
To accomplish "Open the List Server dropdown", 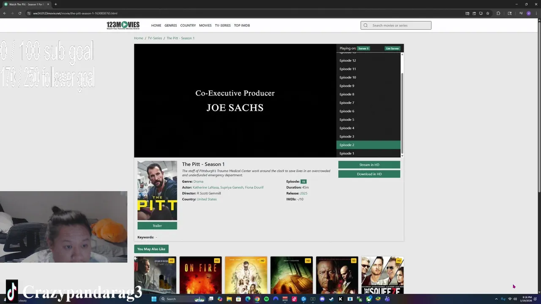I will pyautogui.click(x=392, y=48).
